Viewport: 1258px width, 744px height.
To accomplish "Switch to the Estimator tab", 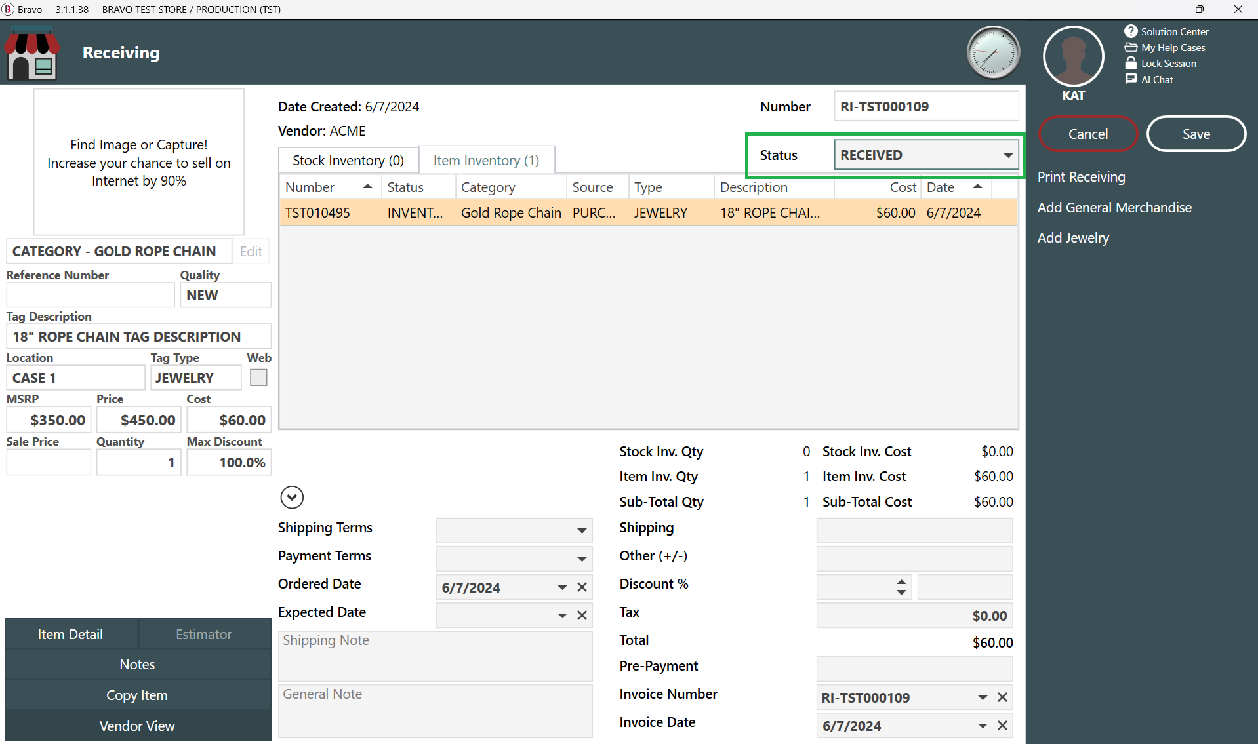I will [x=204, y=634].
